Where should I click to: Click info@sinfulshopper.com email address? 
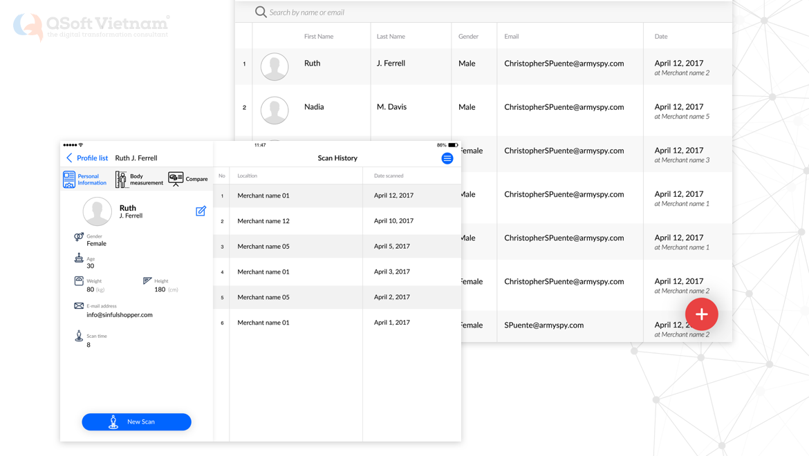tap(119, 315)
